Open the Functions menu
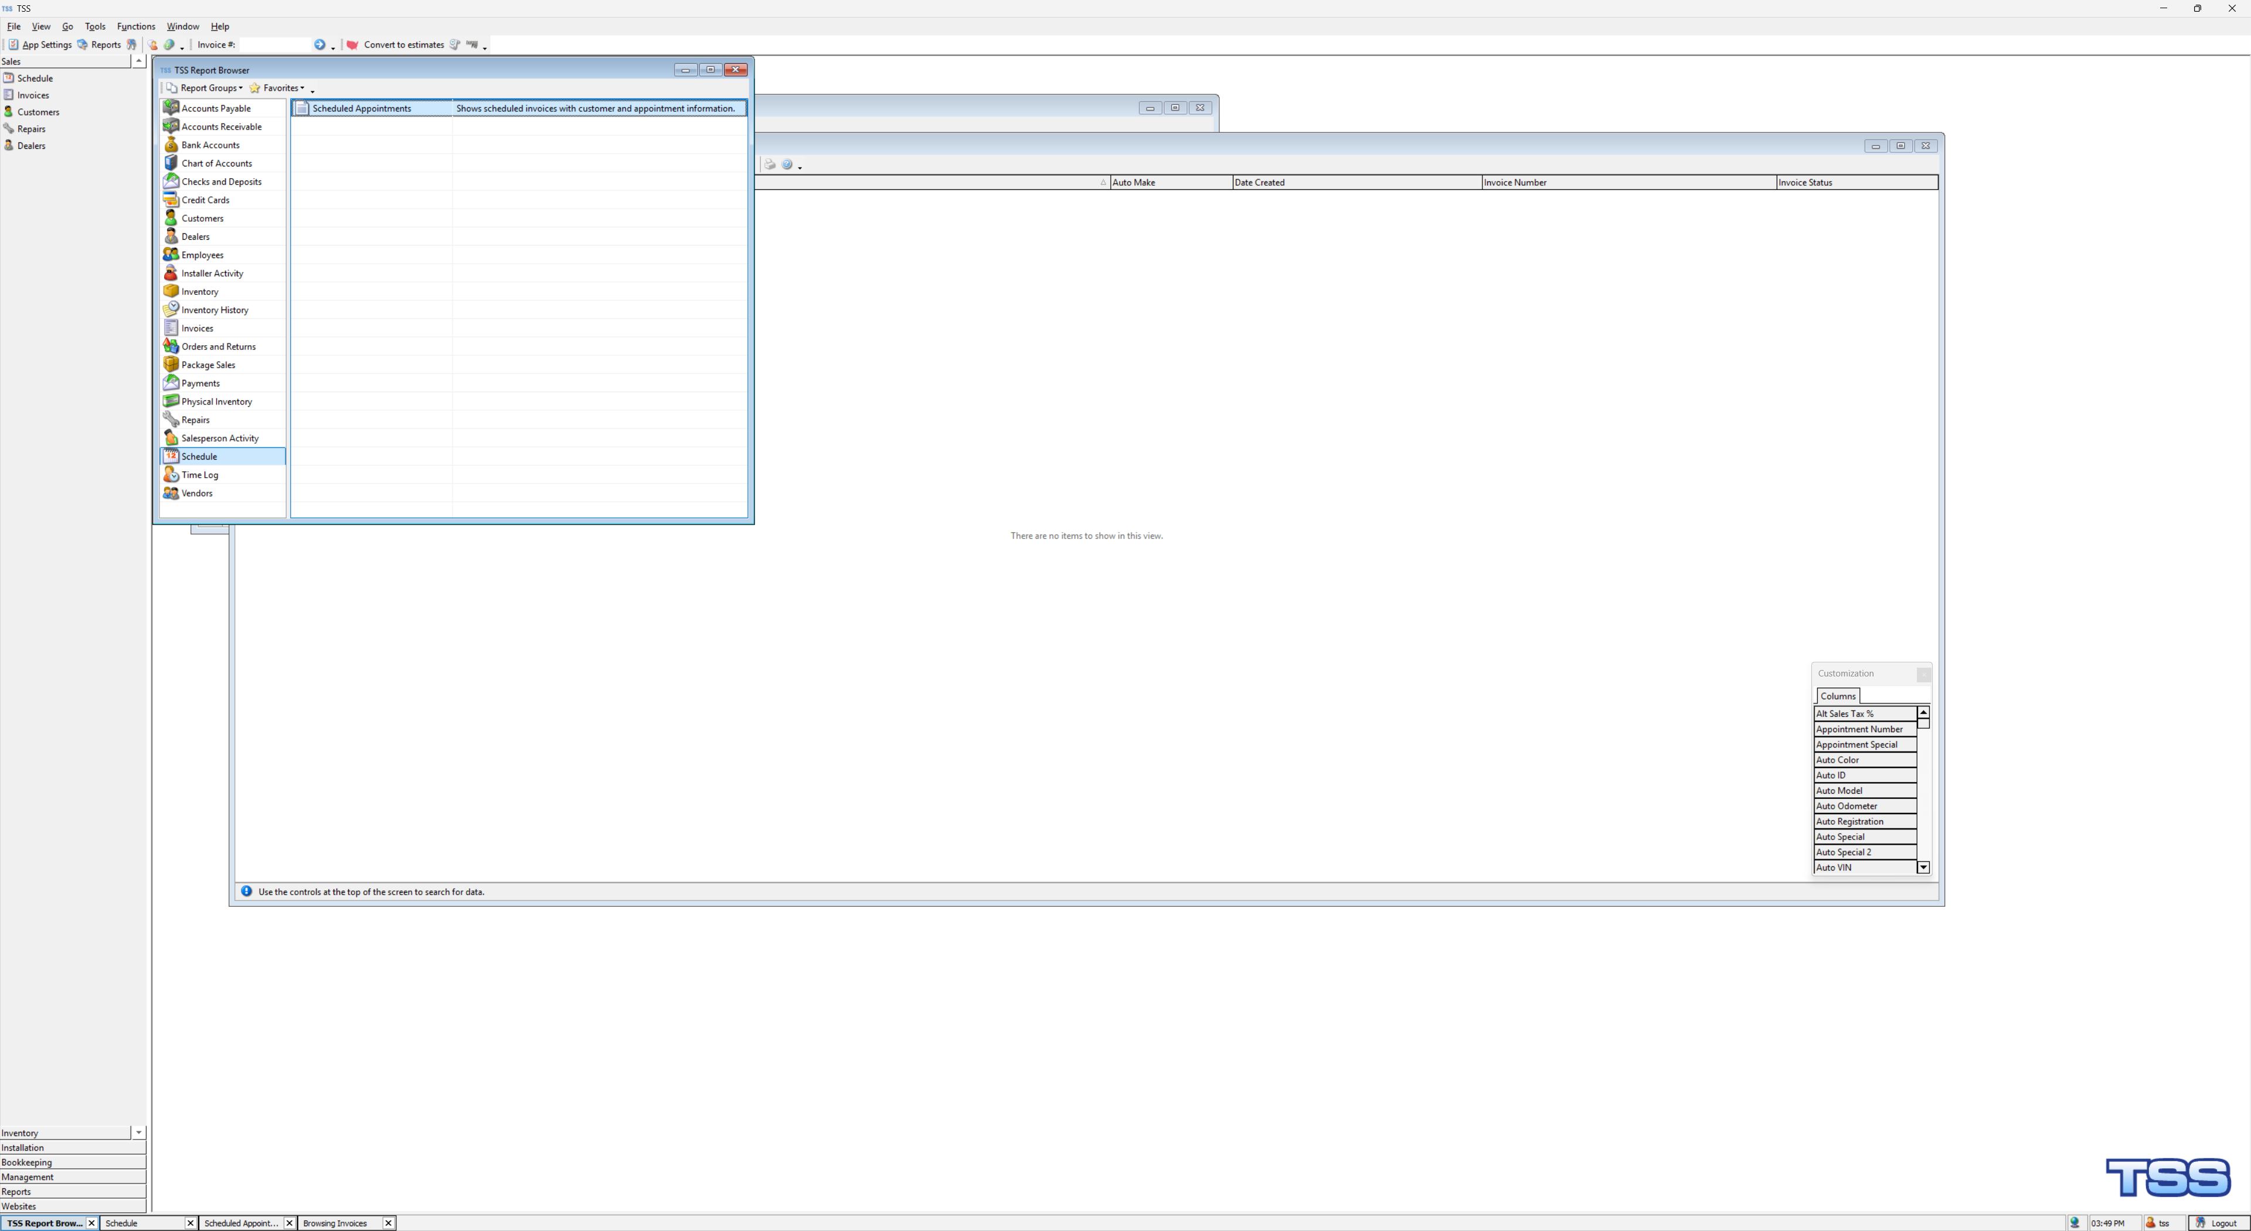Viewport: 2251px width, 1231px height. 135,26
